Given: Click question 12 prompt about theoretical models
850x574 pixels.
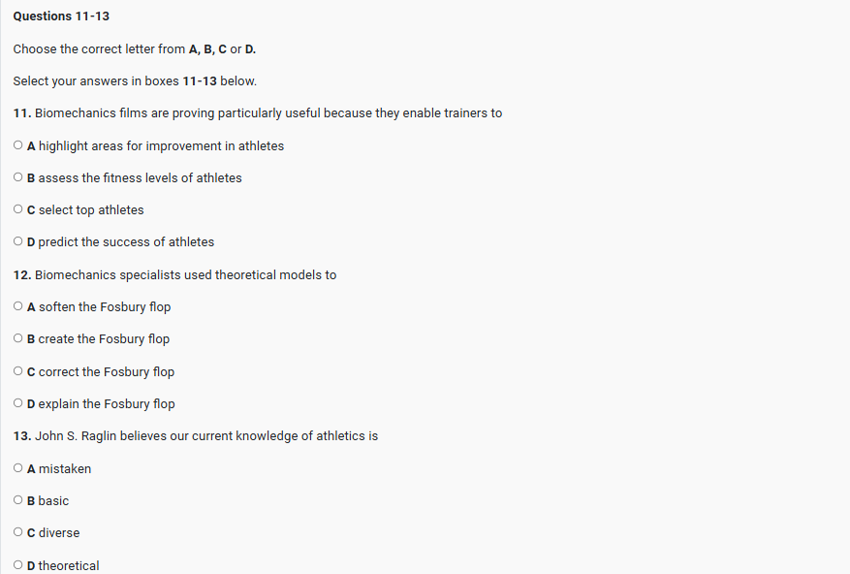Looking at the screenshot, I should pos(175,274).
